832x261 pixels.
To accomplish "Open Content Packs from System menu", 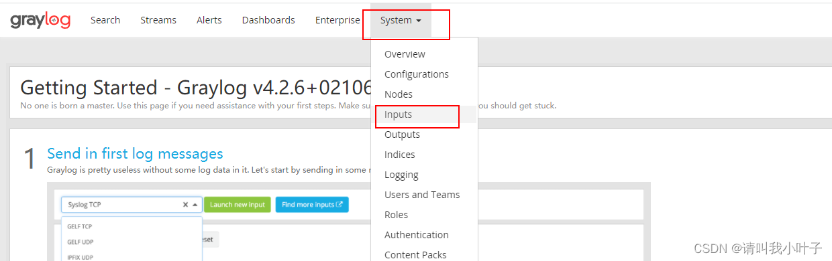I will click(415, 255).
